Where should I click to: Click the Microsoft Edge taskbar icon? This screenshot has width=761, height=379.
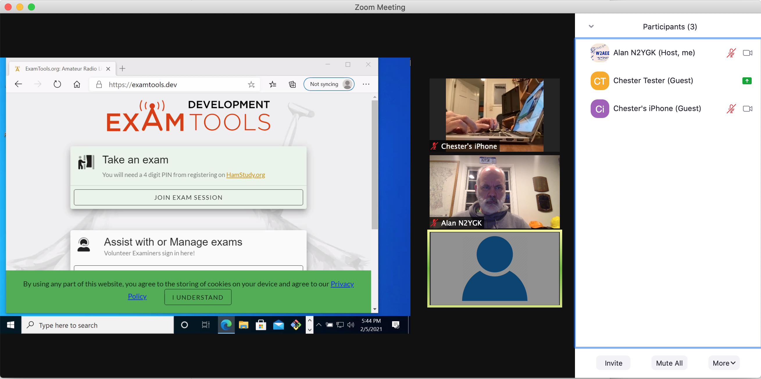(x=226, y=325)
